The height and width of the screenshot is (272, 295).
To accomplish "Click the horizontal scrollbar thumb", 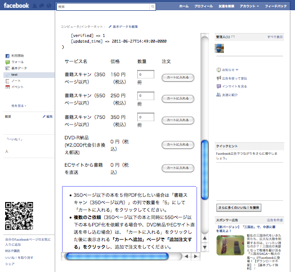I will point(117,256).
